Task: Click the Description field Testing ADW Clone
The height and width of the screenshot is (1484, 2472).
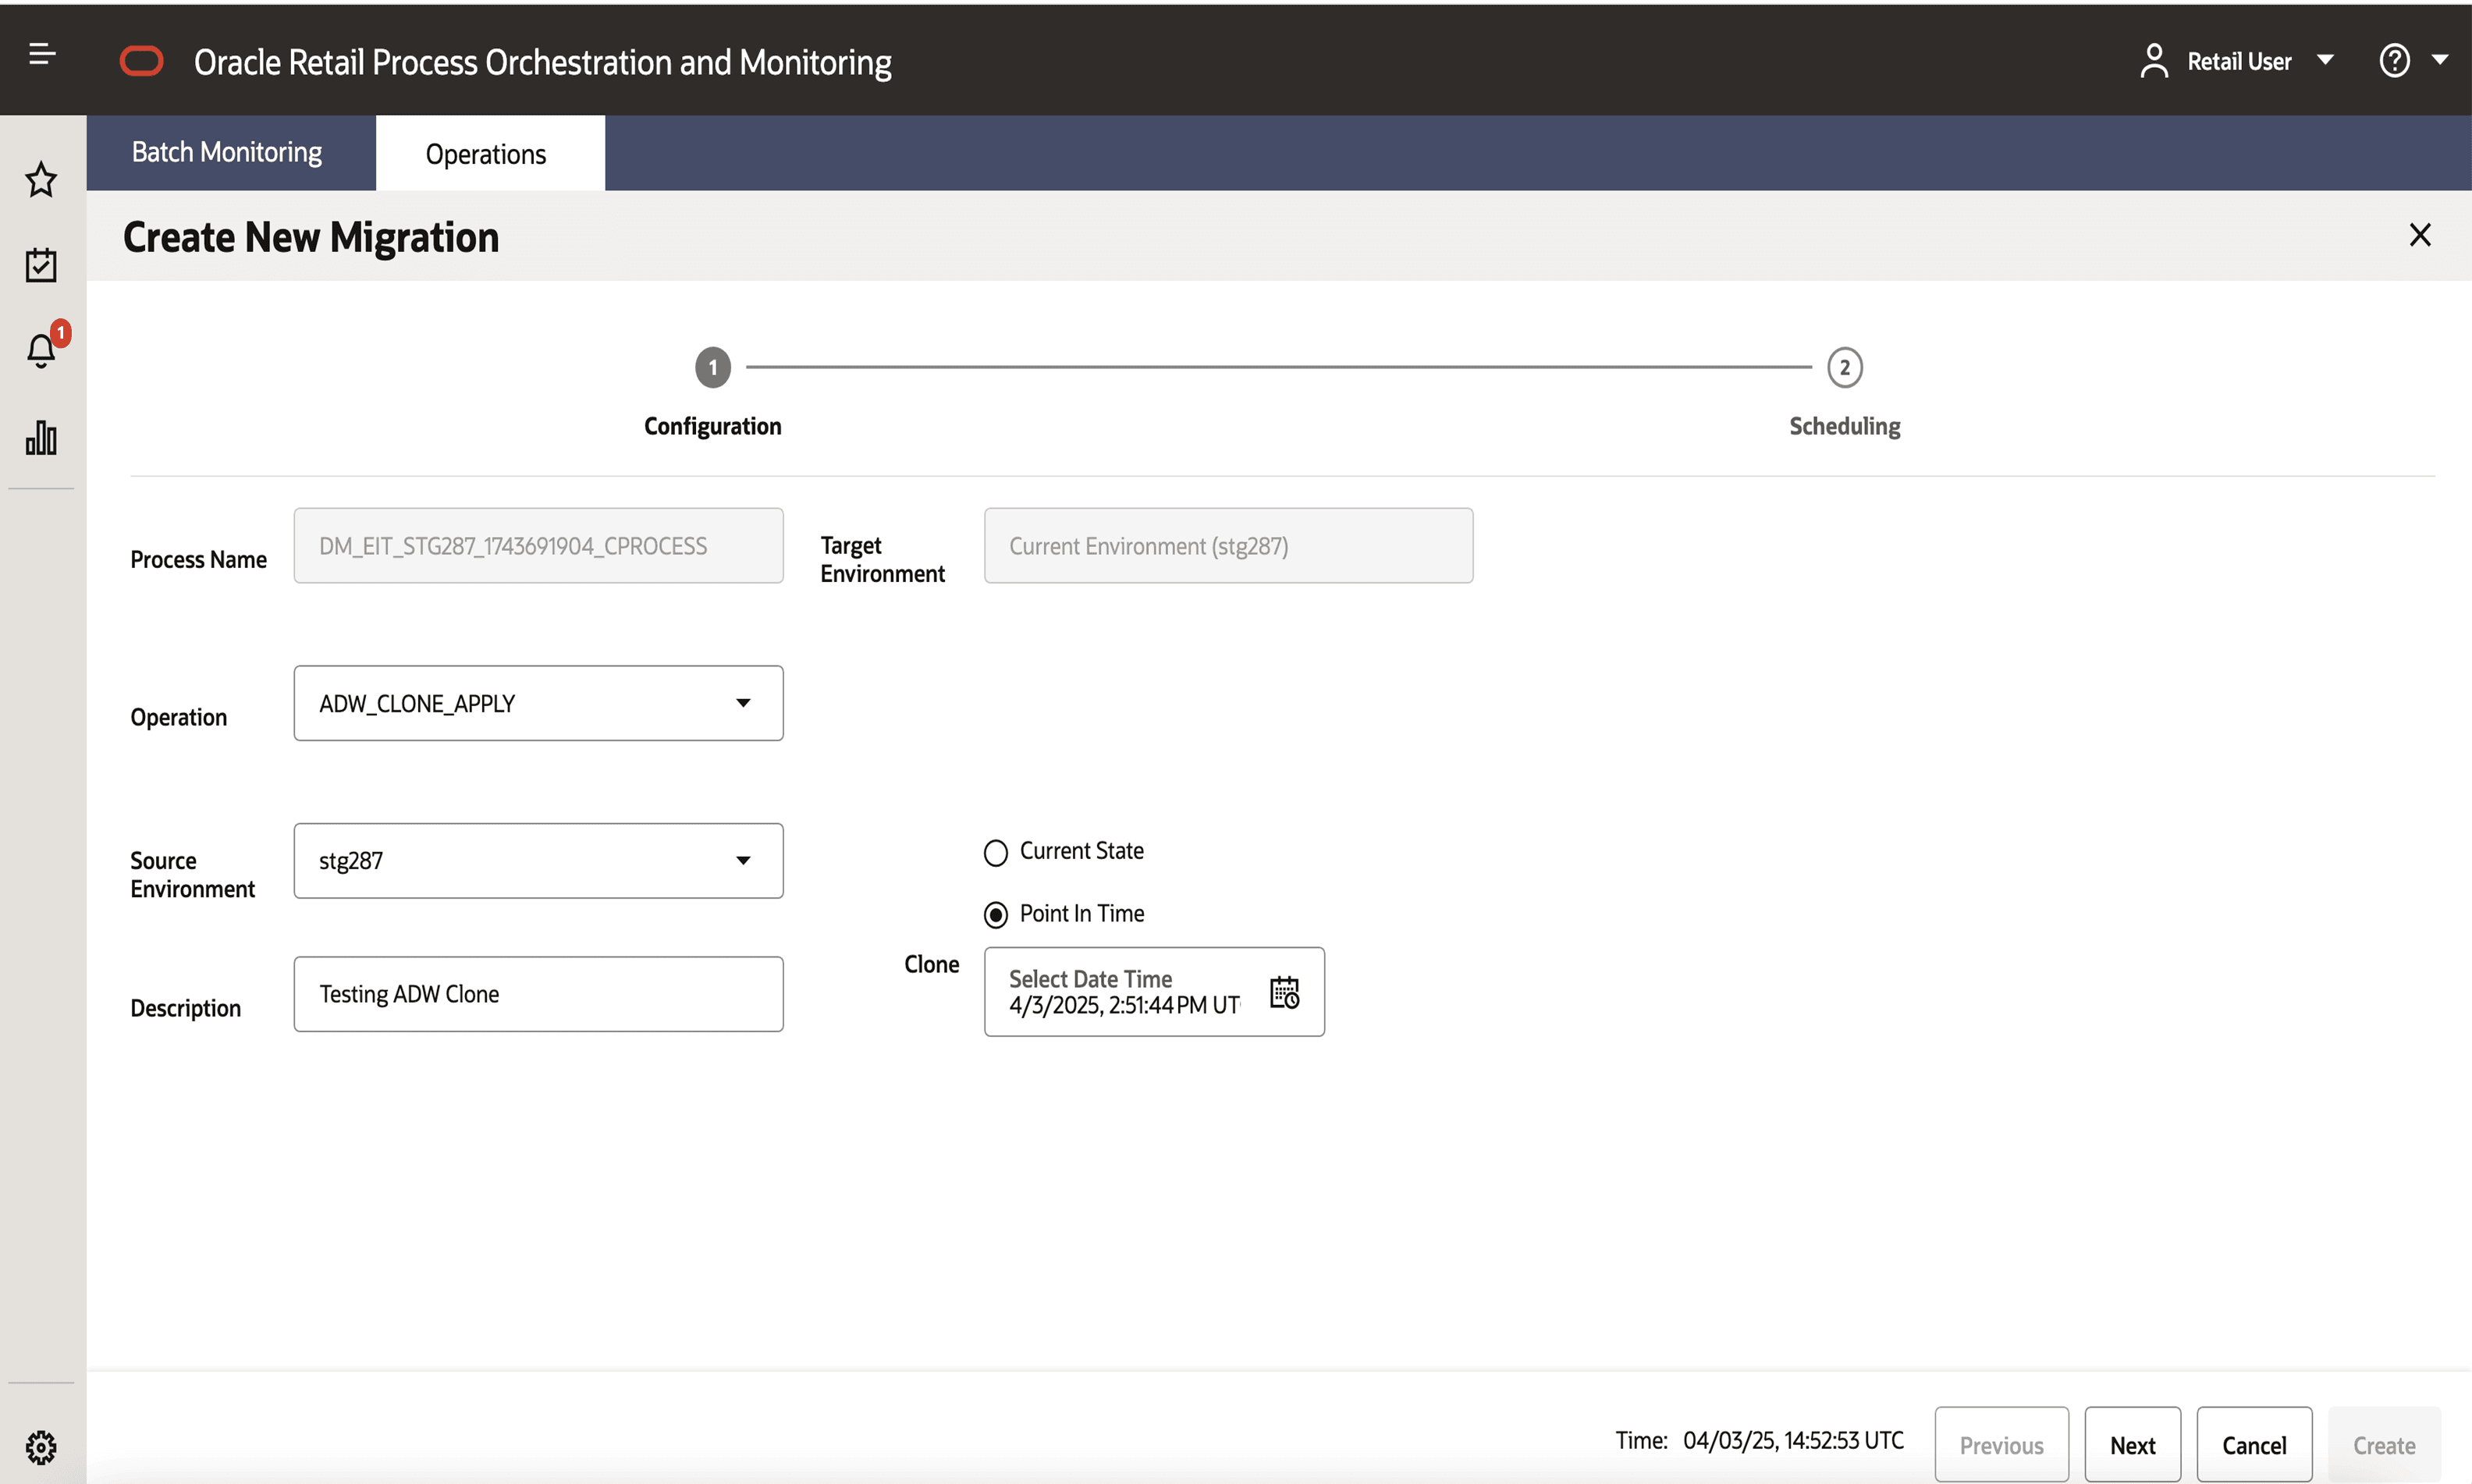Action: tap(538, 994)
